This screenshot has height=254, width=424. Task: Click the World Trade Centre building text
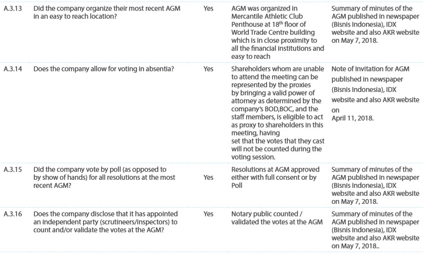273,32
